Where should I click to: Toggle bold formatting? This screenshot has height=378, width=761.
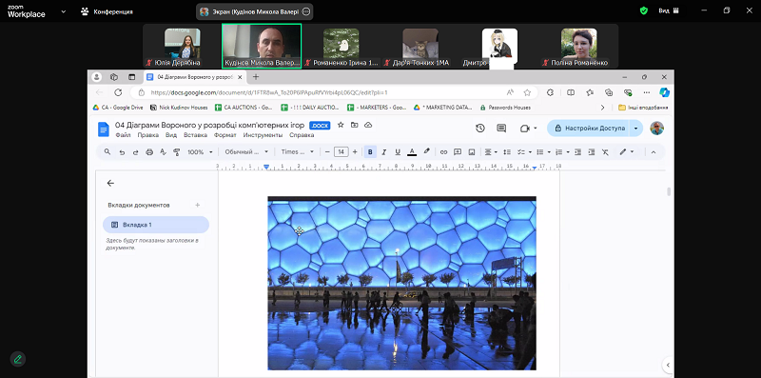click(370, 152)
